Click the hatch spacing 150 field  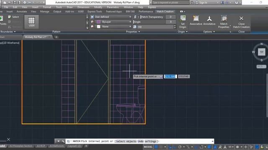(x=155, y=27)
